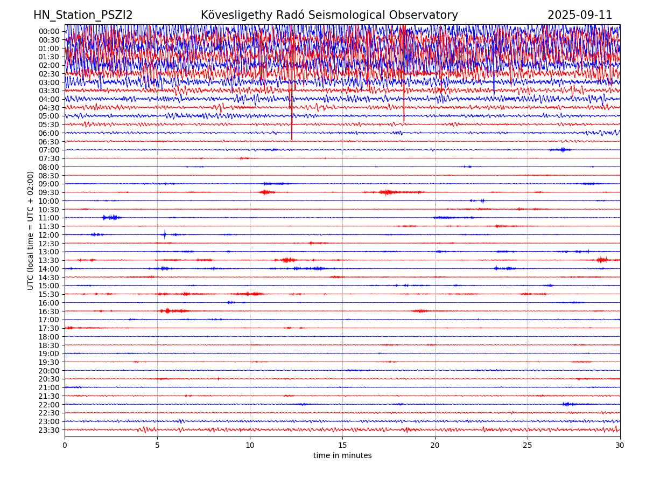Click the 00:00 time row label
646x485 pixels.
coord(49,31)
